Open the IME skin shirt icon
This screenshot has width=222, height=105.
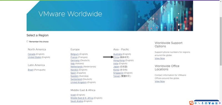coord(210,103)
